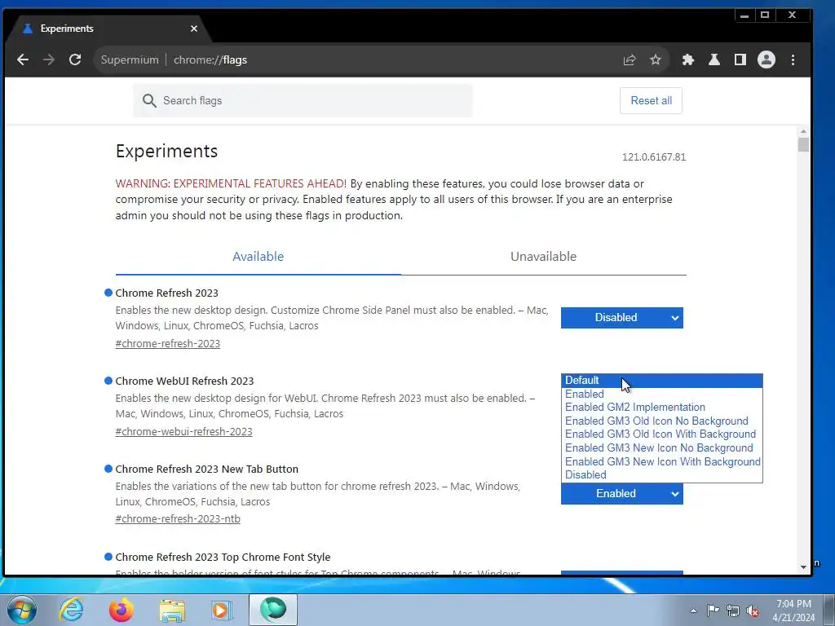Choose Enabled GM2 Implementation option

click(x=662, y=408)
